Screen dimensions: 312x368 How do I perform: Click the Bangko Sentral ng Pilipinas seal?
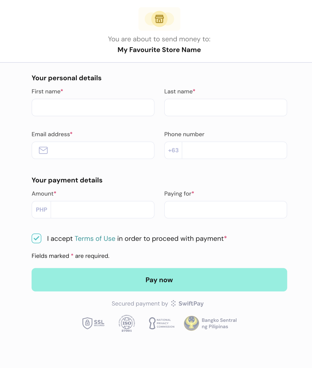click(x=191, y=323)
